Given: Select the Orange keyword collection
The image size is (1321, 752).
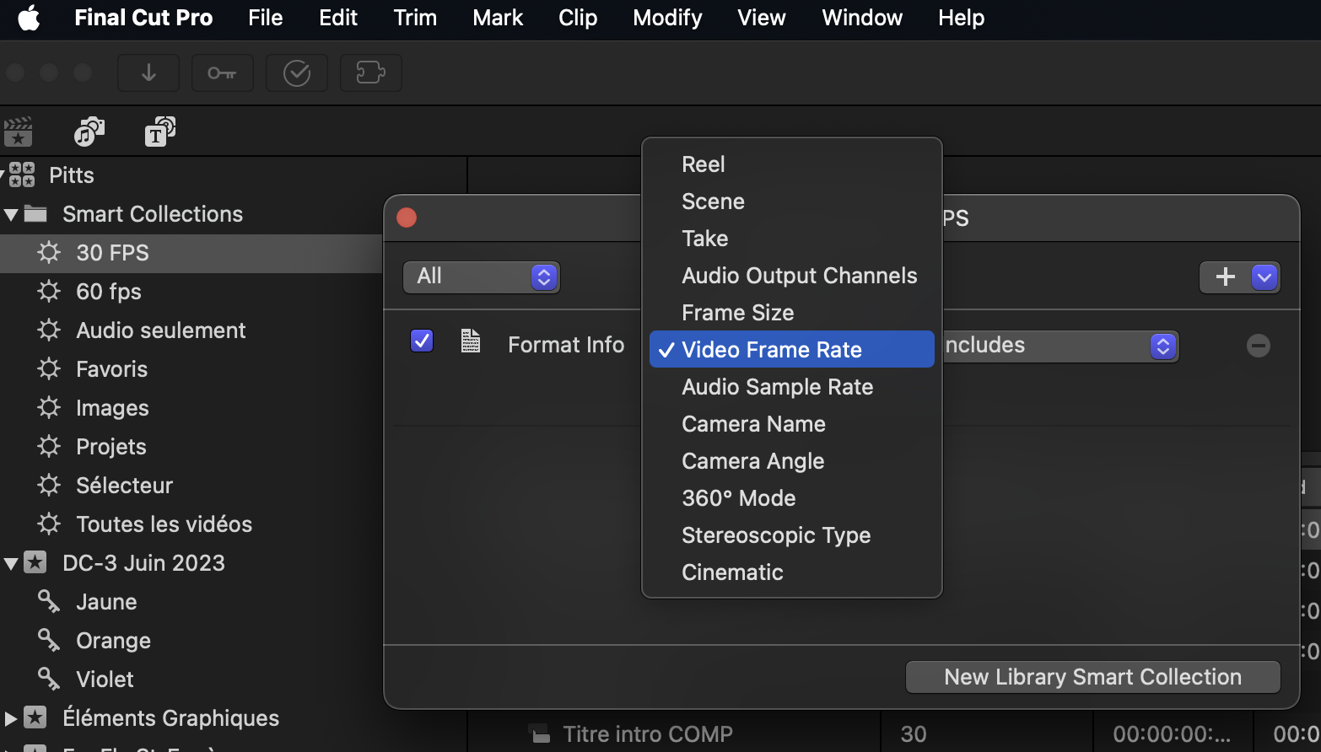Looking at the screenshot, I should 113,641.
